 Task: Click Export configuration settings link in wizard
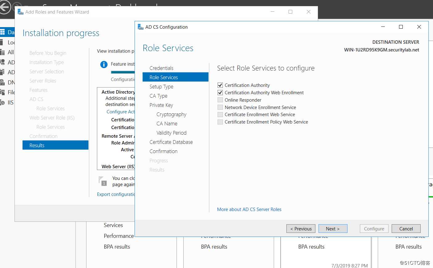click(116, 194)
